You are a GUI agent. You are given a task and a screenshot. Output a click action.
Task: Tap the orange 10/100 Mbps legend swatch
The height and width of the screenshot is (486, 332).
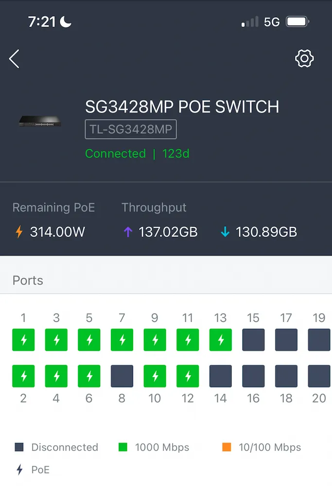point(227,447)
